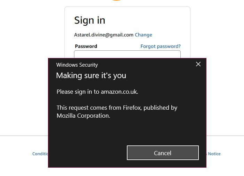Screen dimensions: 244x176
Task: Click the Astarel.divine@gmail.com email text
Action: 104,35
